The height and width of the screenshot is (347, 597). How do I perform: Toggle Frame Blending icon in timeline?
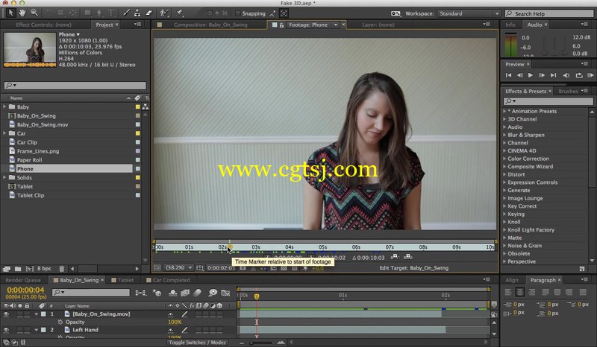pyautogui.click(x=185, y=293)
